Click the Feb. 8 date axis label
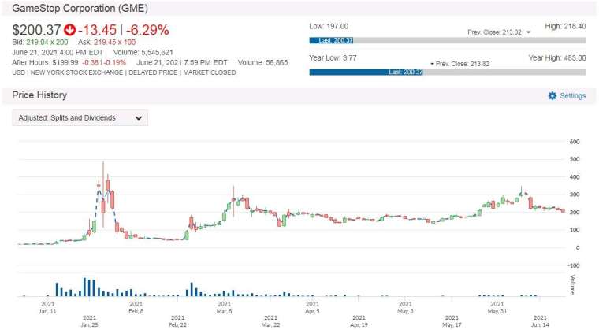599x330 pixels. pos(136,308)
